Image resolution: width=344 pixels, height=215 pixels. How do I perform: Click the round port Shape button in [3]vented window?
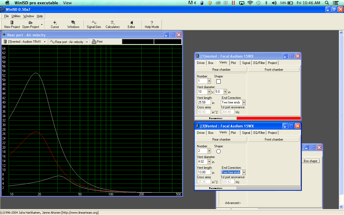click(218, 151)
